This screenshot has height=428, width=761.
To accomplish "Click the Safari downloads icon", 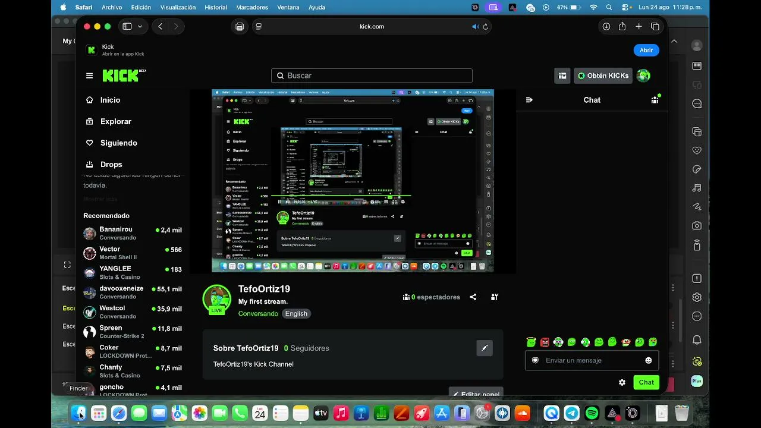I will click(x=606, y=26).
